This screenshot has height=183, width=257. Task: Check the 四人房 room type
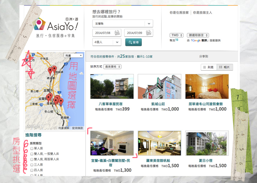tap(32, 170)
